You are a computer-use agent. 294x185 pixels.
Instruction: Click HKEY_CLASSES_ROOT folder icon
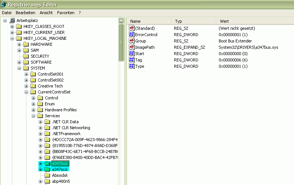point(19,26)
